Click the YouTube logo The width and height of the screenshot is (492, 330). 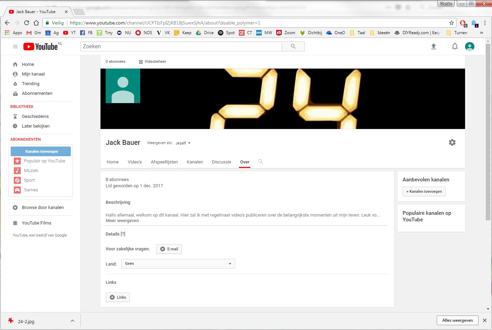click(40, 47)
